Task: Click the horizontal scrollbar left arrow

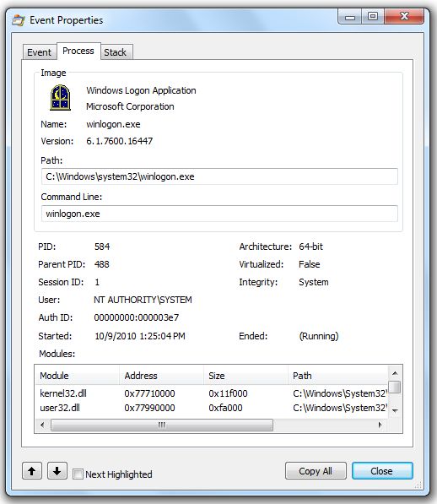Action: click(42, 425)
